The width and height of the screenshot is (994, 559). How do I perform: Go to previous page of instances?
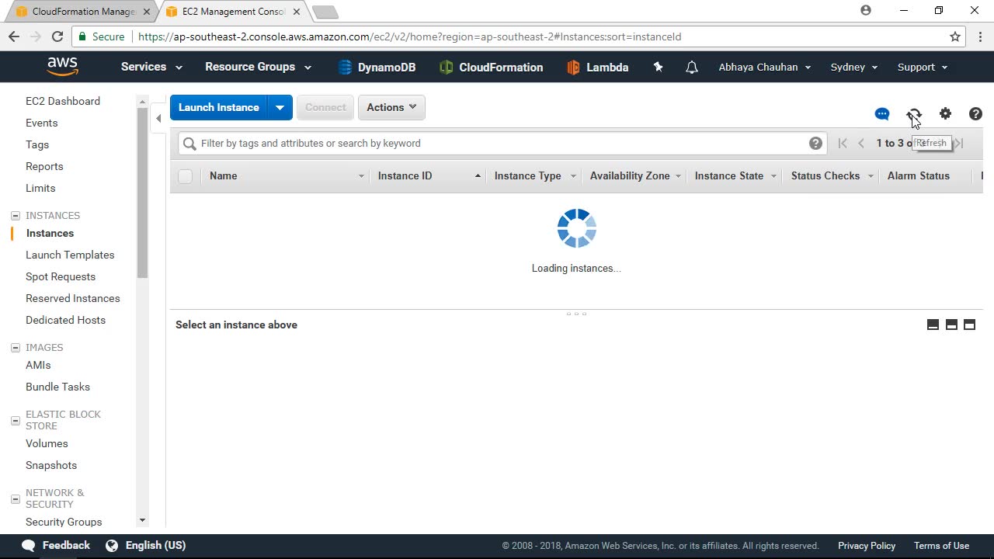861,143
